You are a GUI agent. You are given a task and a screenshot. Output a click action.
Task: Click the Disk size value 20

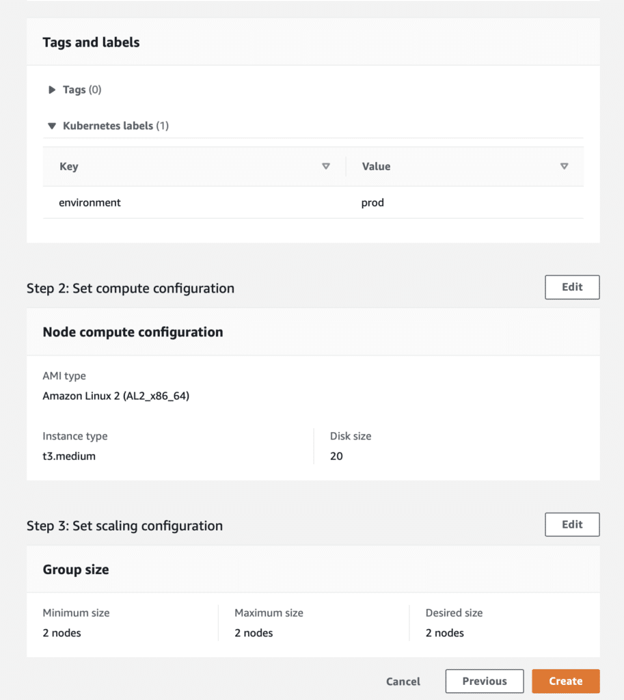pyautogui.click(x=336, y=456)
